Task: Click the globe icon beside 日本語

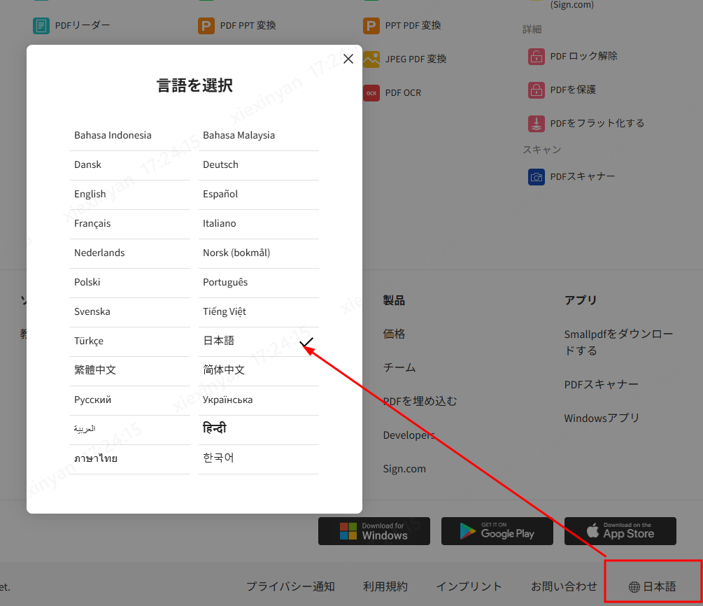Action: (x=634, y=586)
